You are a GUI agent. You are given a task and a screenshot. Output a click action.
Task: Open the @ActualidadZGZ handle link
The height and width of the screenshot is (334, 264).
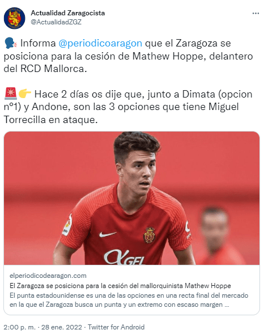(56, 22)
